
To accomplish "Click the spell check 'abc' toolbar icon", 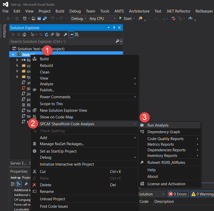I will 174,18.
